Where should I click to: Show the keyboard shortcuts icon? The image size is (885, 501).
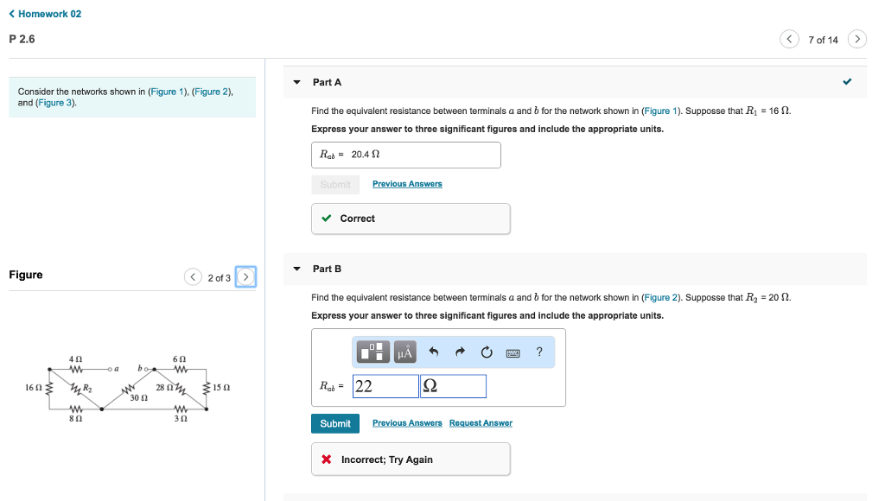click(x=513, y=352)
